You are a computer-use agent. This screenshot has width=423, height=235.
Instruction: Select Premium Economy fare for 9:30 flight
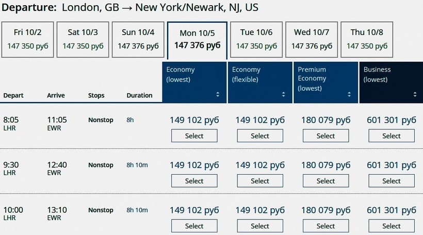pos(326,181)
